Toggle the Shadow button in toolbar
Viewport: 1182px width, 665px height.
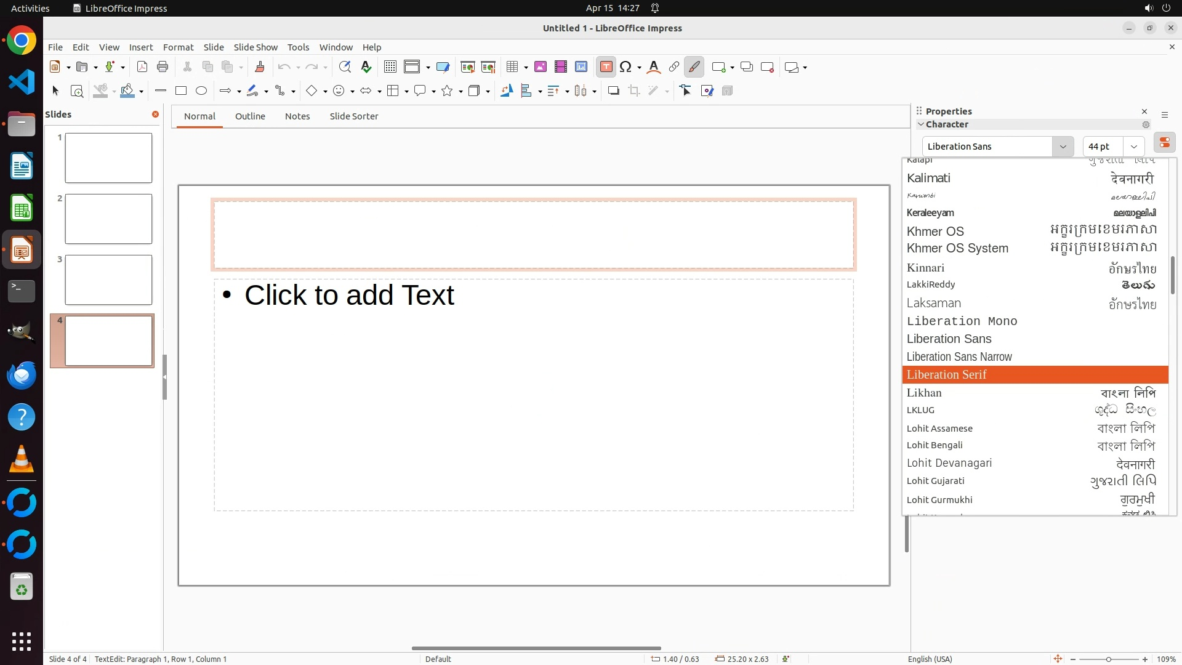click(613, 91)
